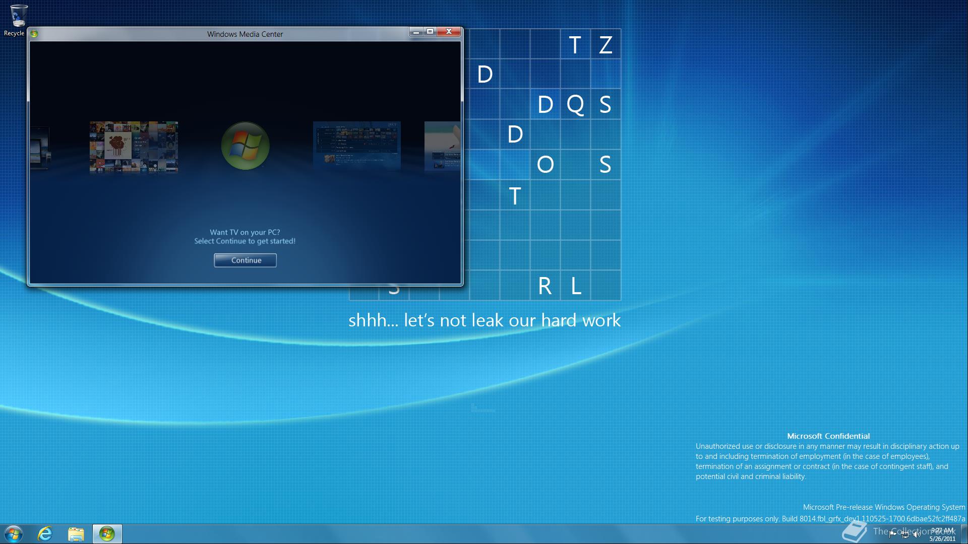Close the Windows Media Center window

point(449,32)
